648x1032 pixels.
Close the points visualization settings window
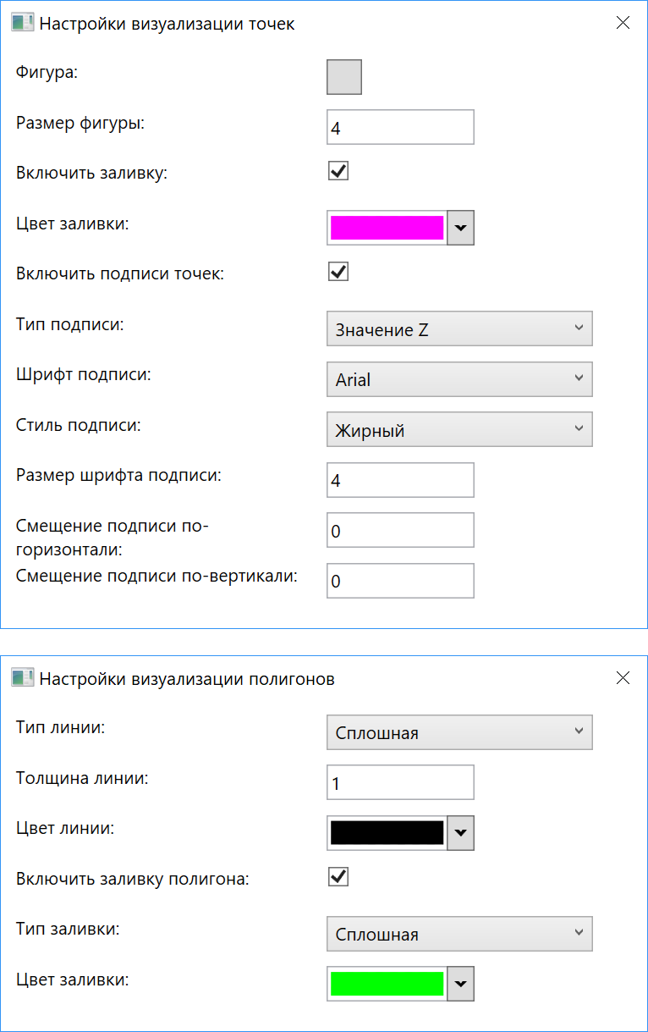623,23
